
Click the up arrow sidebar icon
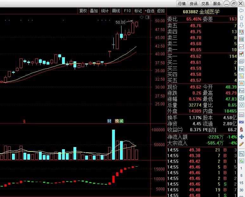(241, 17)
